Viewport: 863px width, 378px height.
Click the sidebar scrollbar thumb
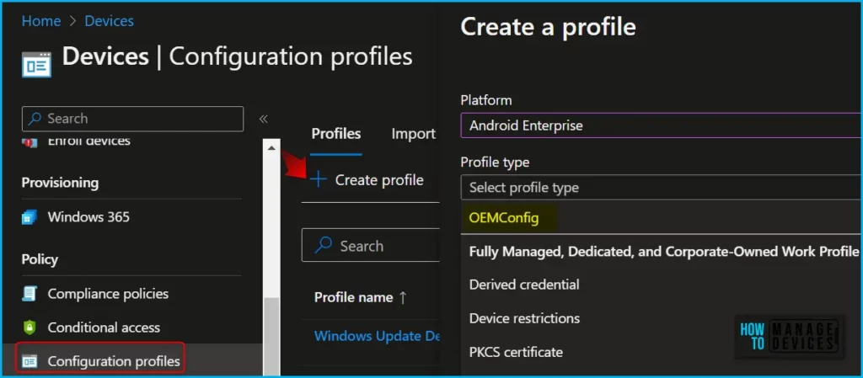coord(272,335)
